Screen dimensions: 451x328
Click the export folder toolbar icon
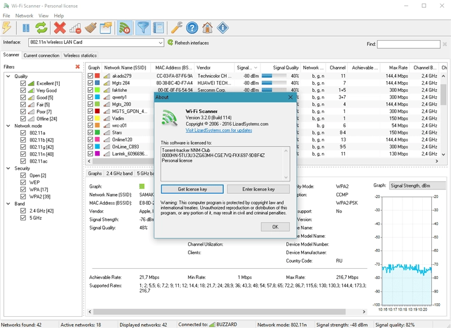tap(105, 28)
